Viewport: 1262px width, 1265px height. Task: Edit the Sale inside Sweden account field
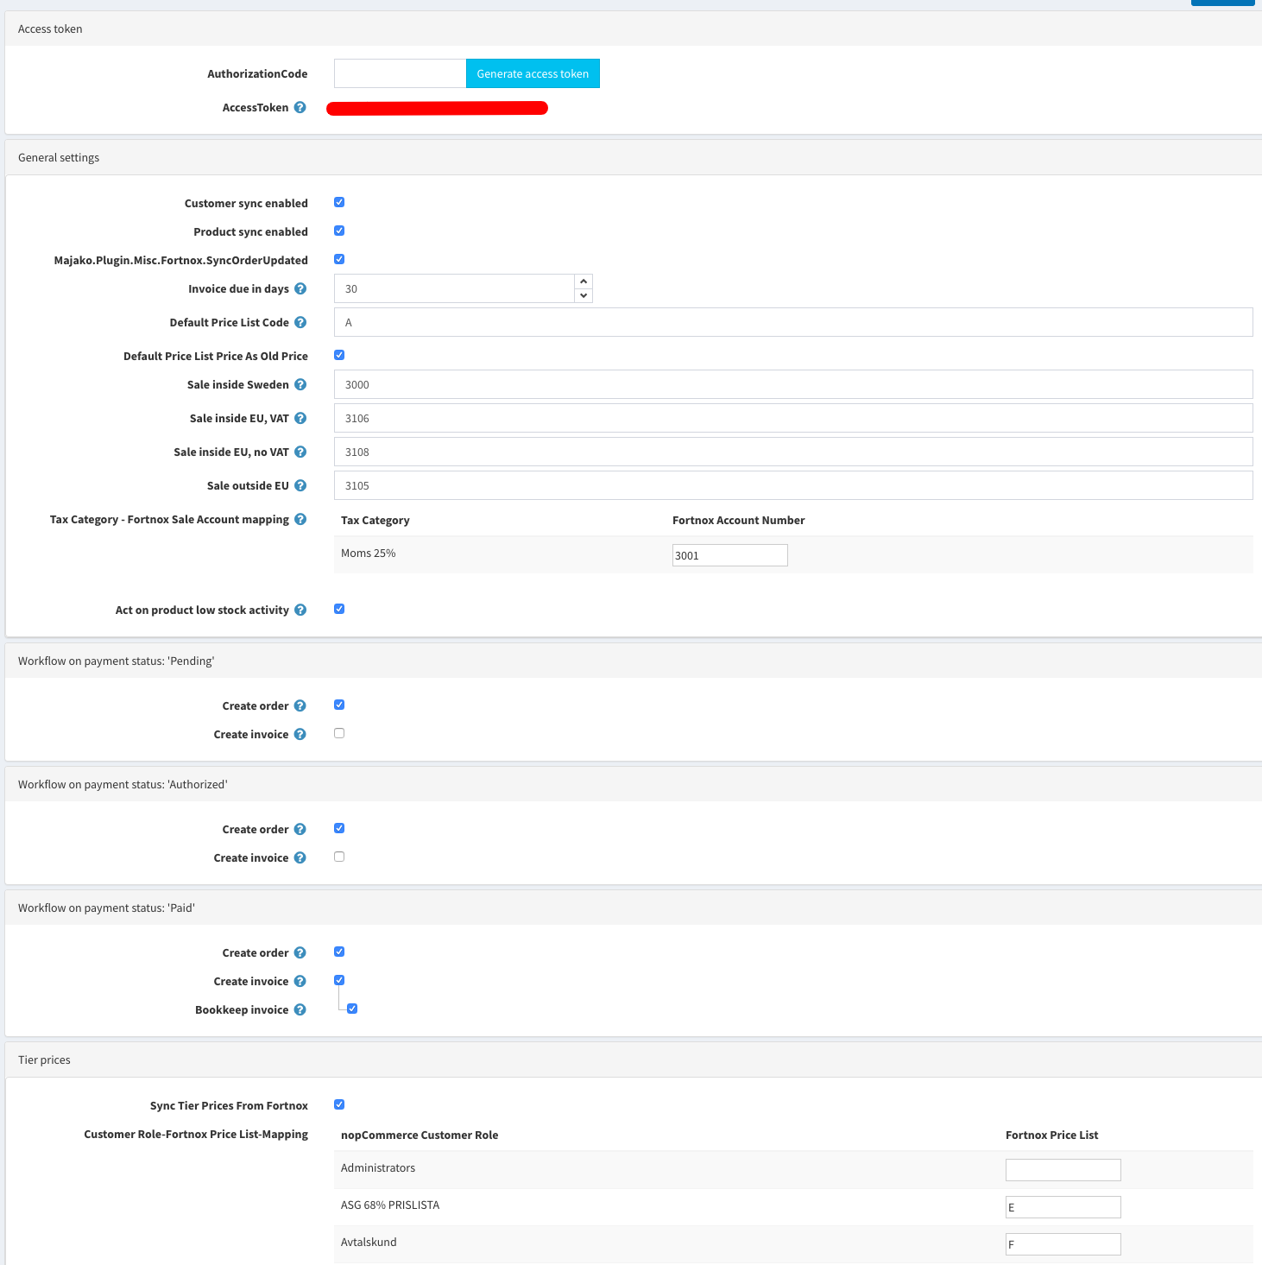point(793,384)
